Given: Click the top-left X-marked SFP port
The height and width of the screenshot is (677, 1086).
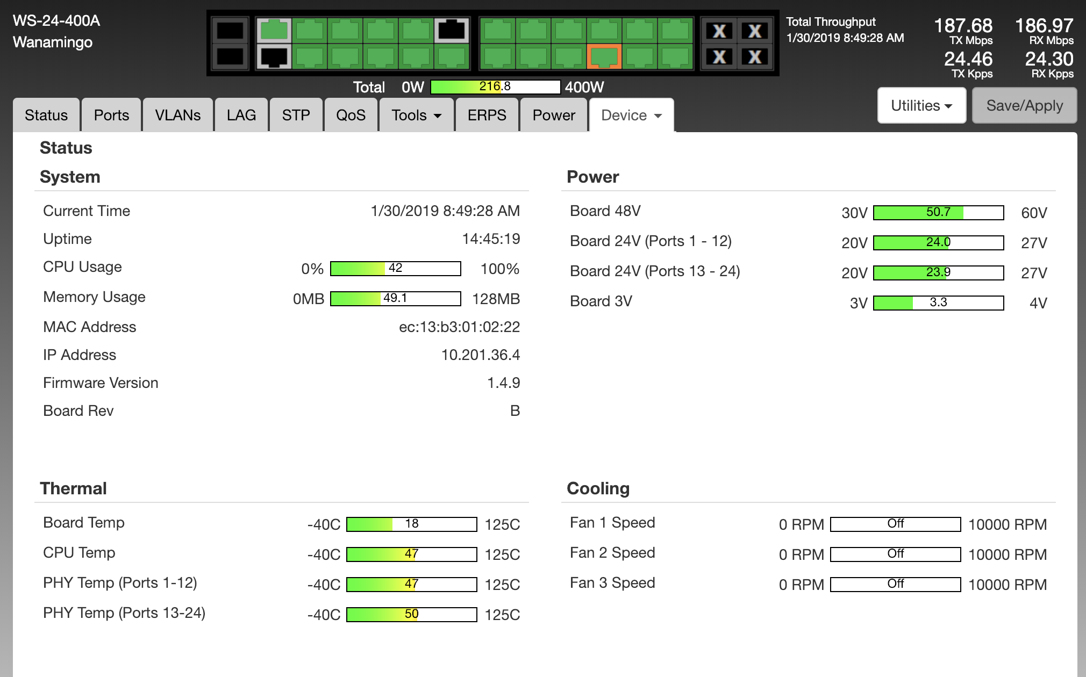Looking at the screenshot, I should tap(719, 31).
